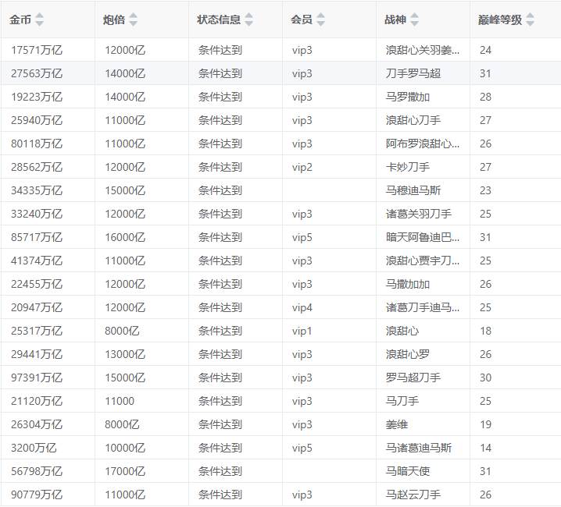Screen dimensions: 561x507
Task: Click the 16000亿 炮倍 cell
Action: pyautogui.click(x=125, y=237)
